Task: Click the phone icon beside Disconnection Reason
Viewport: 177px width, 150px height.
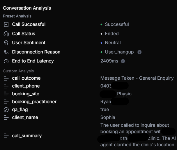Action: (x=6, y=52)
